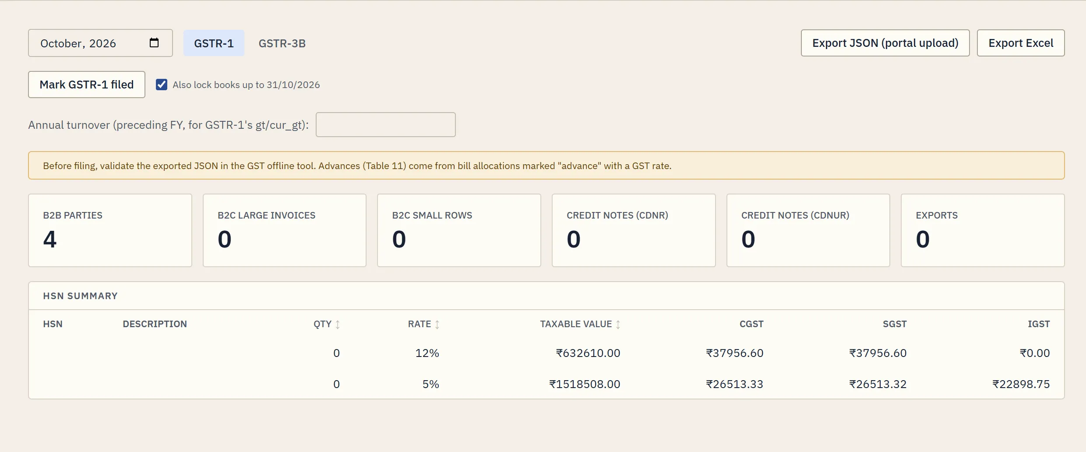Click the HSN Summary heading
The width and height of the screenshot is (1086, 452).
[x=80, y=296]
